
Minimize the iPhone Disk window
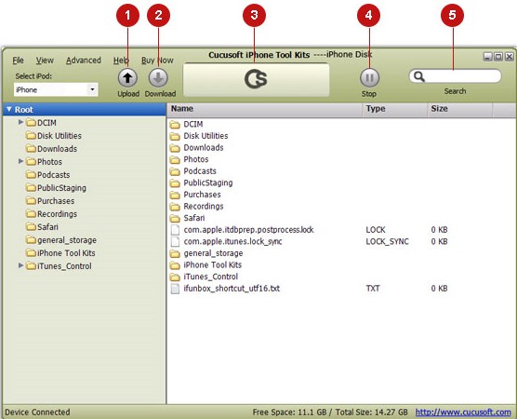(x=488, y=57)
